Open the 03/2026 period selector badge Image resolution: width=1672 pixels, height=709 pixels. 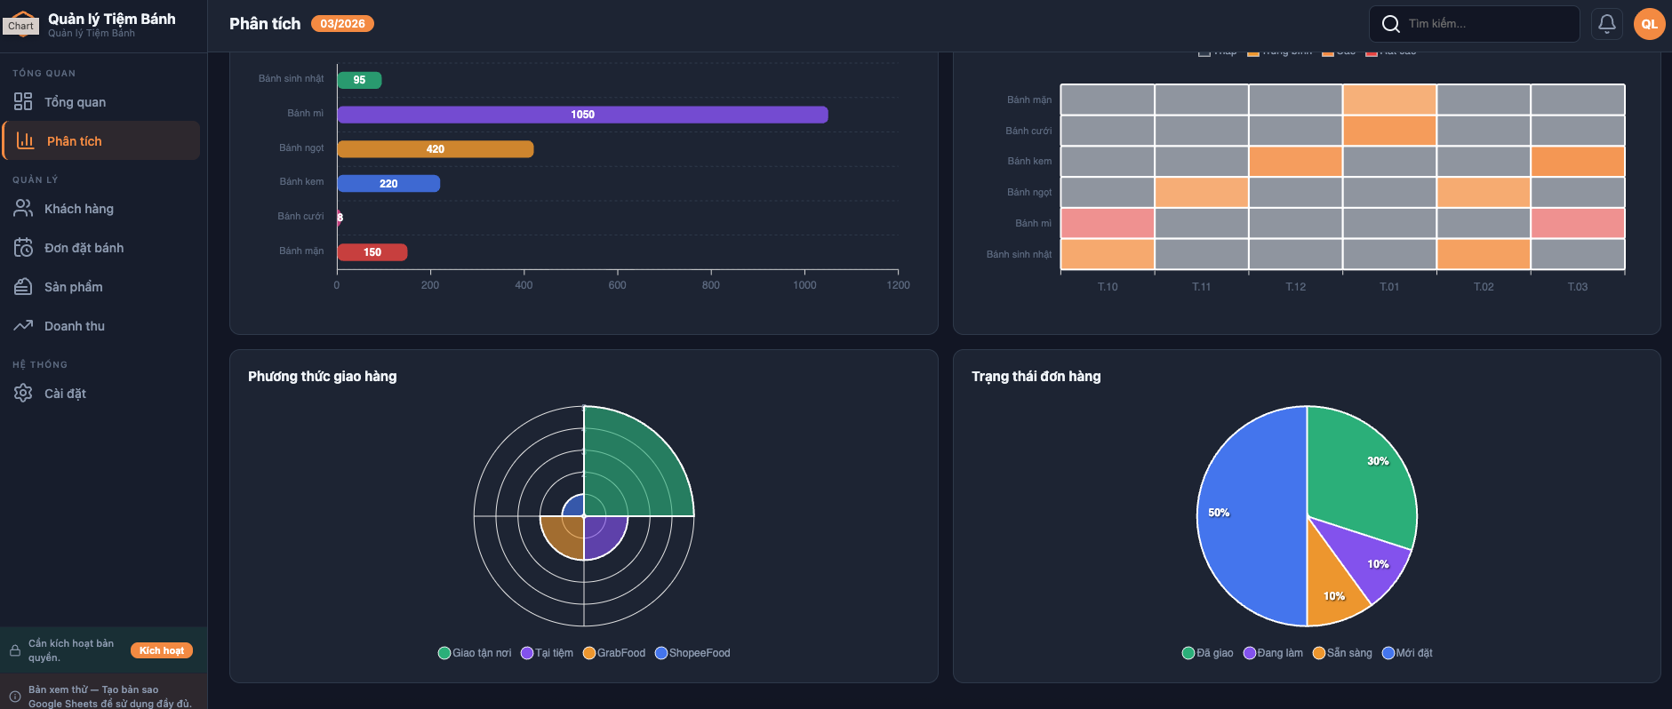click(342, 24)
